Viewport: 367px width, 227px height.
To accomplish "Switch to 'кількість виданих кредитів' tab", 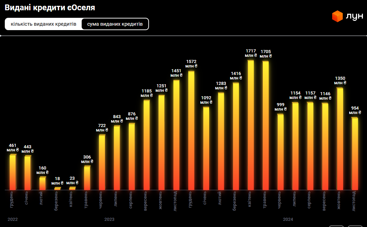I will pyautogui.click(x=43, y=24).
